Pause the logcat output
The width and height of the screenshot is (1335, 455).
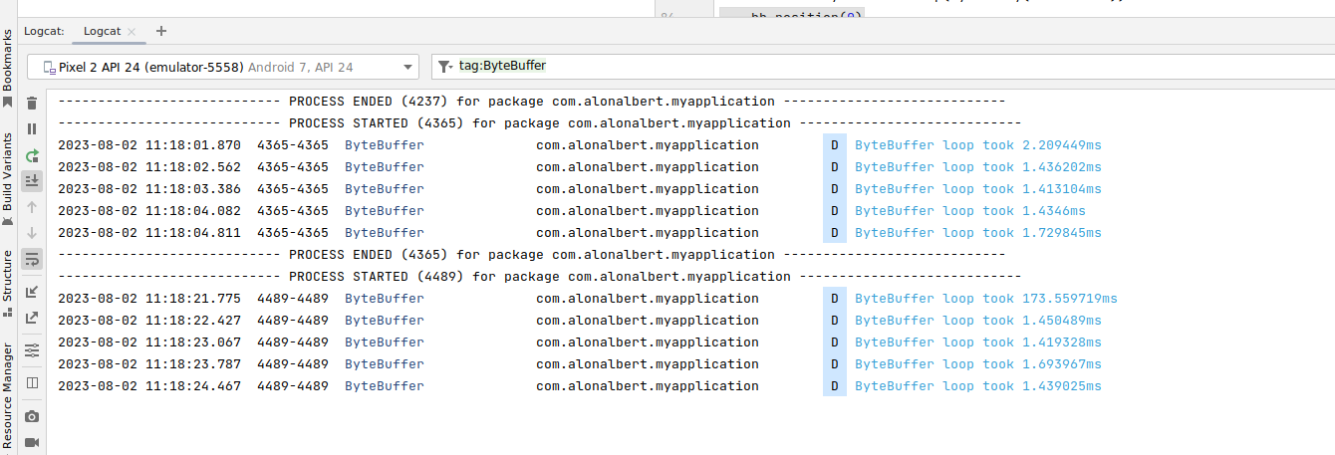pyautogui.click(x=32, y=129)
